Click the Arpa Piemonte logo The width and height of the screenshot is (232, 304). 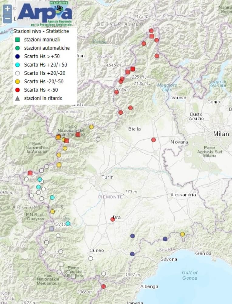click(x=45, y=13)
